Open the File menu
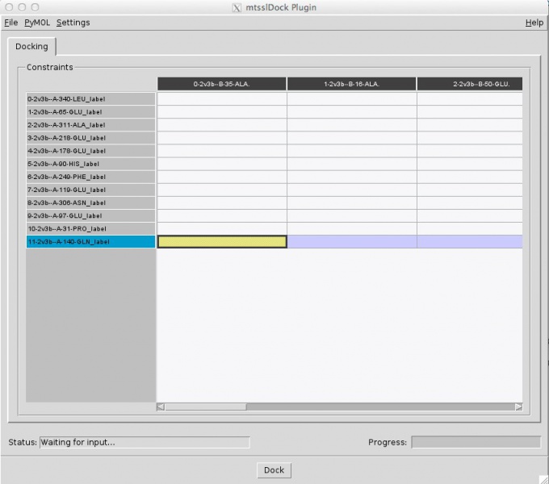The height and width of the screenshot is (484, 549). click(10, 23)
